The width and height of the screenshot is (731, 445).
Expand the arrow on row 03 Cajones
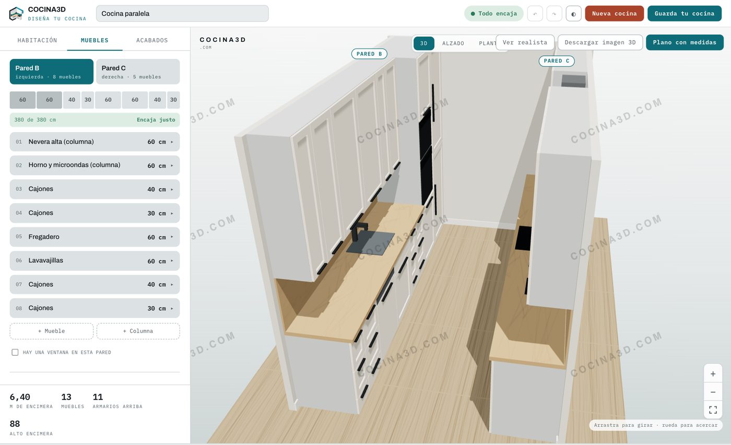pyautogui.click(x=172, y=190)
